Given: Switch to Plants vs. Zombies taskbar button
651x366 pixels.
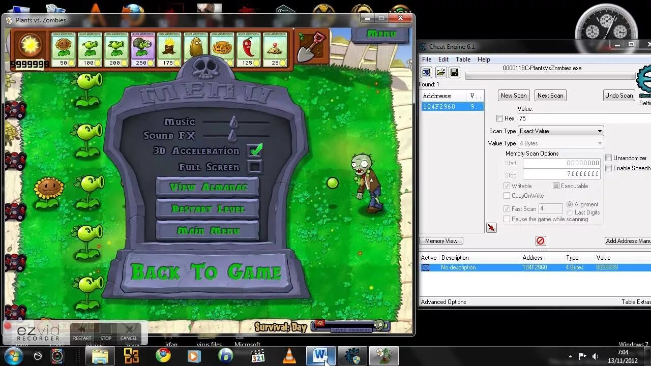Looking at the screenshot, I should pyautogui.click(x=384, y=355).
